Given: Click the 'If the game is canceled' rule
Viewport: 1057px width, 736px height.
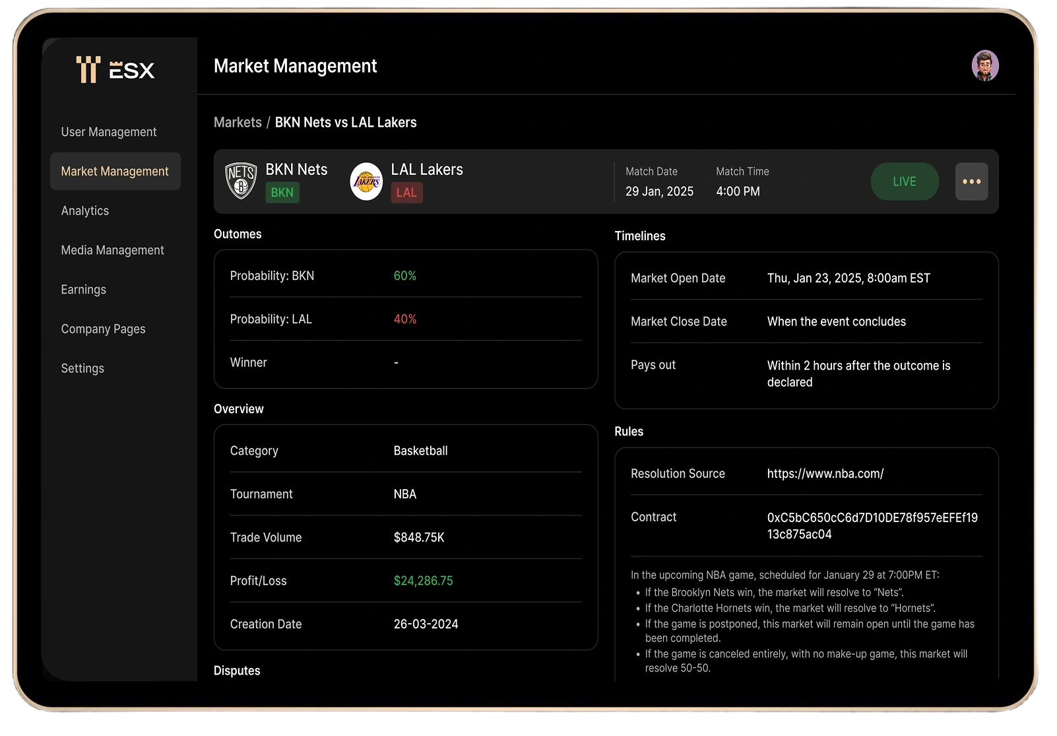Looking at the screenshot, I should pyautogui.click(x=806, y=661).
